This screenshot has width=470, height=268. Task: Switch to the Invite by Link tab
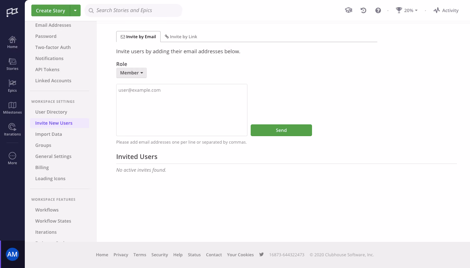click(181, 37)
